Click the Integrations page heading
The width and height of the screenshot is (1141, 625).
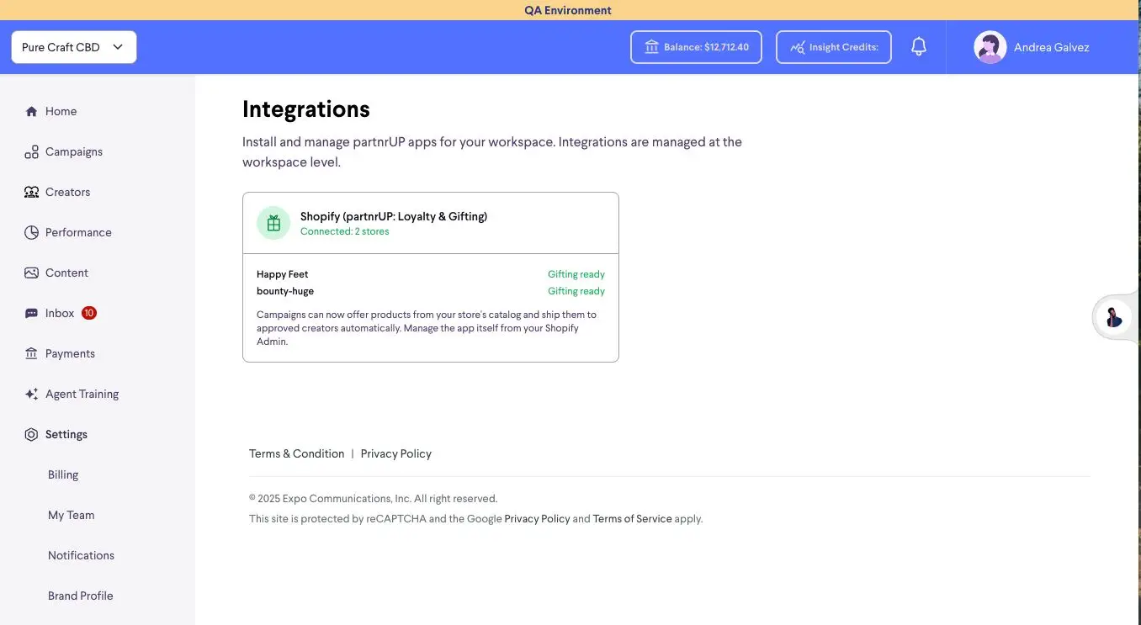[306, 109]
